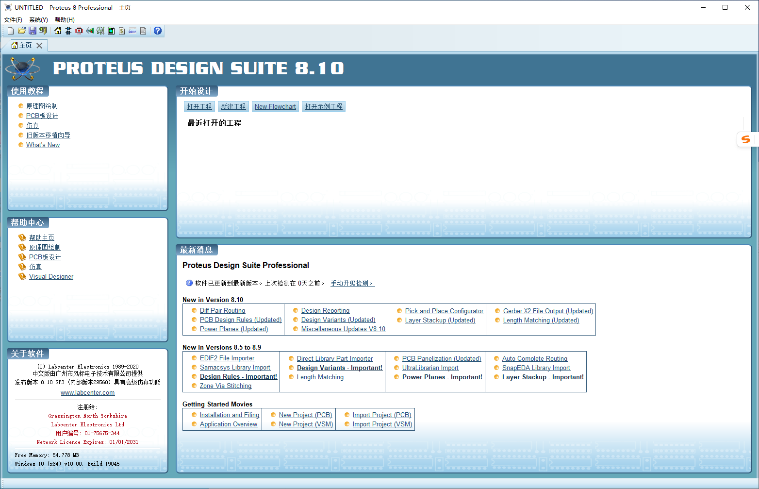
Task: Click the 打开示例工程 button
Action: tap(324, 106)
